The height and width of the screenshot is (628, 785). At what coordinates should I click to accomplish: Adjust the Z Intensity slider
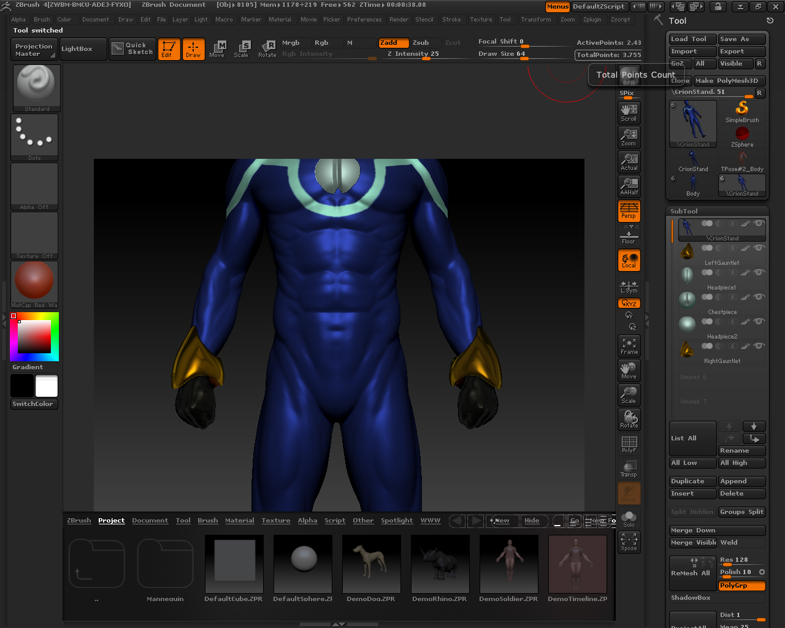tap(426, 55)
